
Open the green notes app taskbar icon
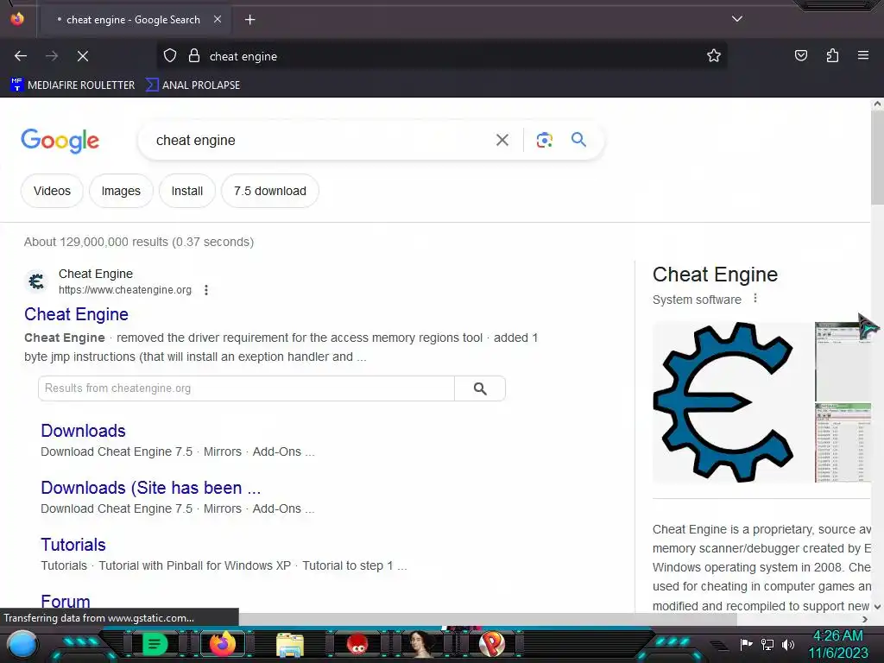click(x=155, y=644)
